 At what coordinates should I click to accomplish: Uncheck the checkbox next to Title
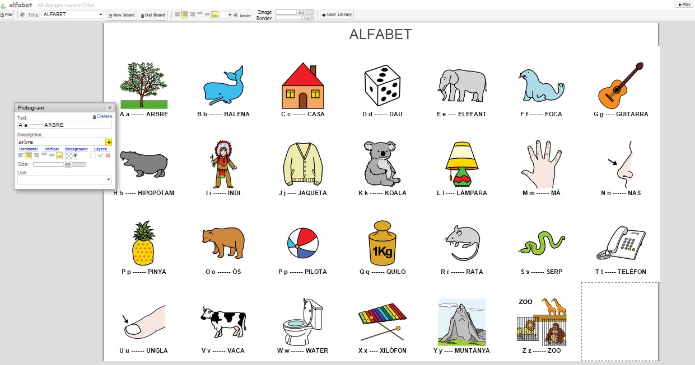pyautogui.click(x=22, y=15)
